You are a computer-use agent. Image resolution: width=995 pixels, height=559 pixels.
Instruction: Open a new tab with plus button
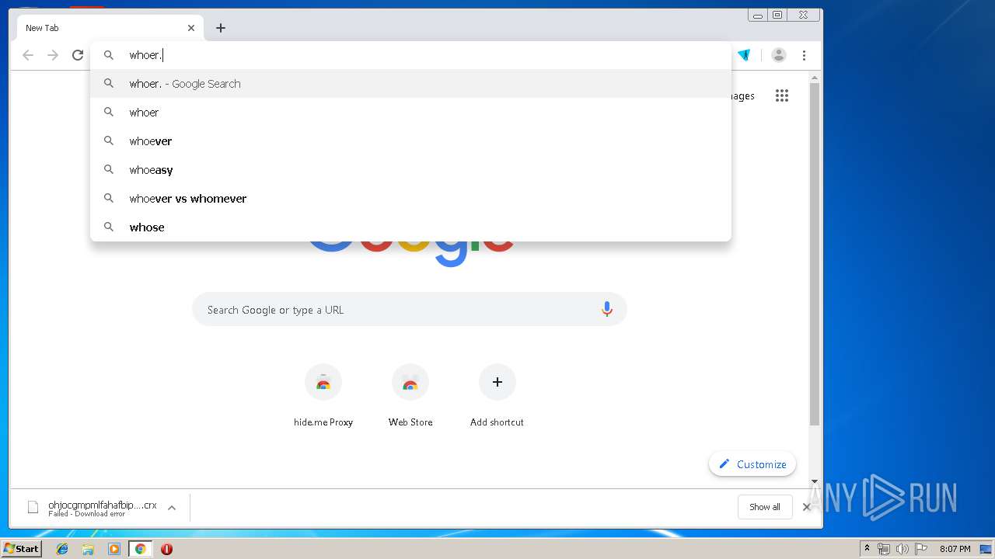pyautogui.click(x=221, y=28)
